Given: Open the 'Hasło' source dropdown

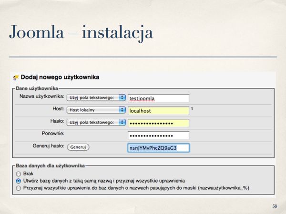Looking at the screenshot, I should [x=96, y=122].
